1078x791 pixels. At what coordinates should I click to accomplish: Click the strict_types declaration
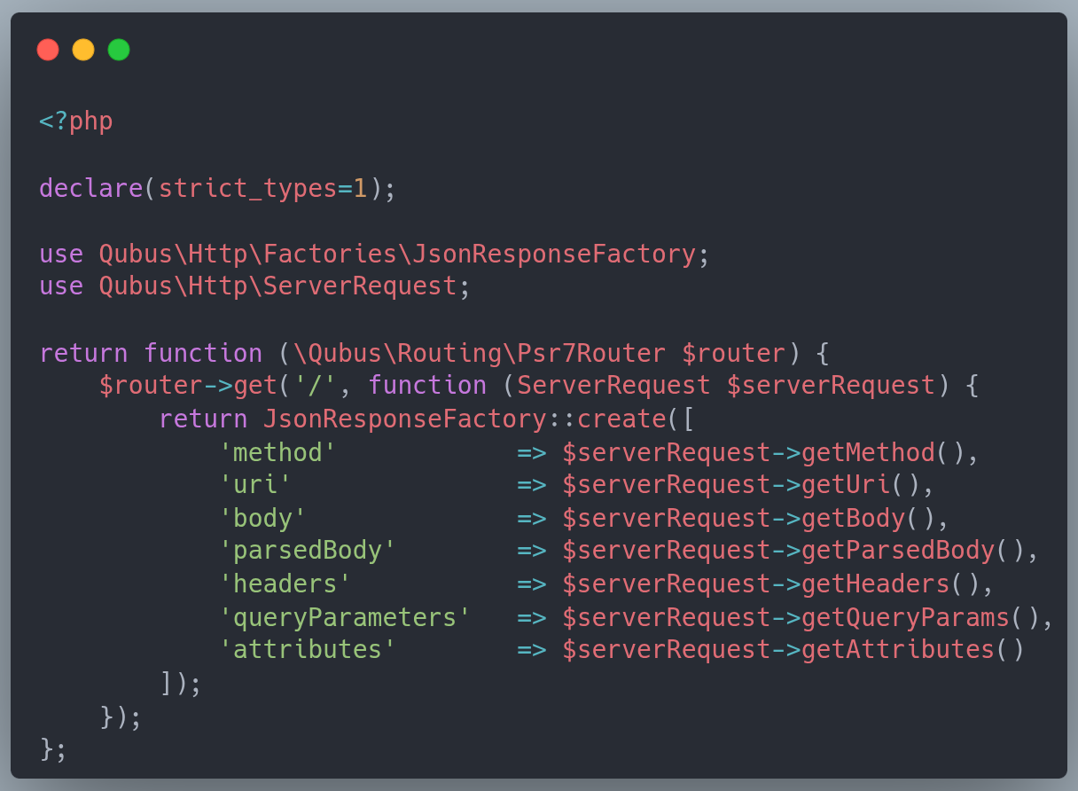214,188
